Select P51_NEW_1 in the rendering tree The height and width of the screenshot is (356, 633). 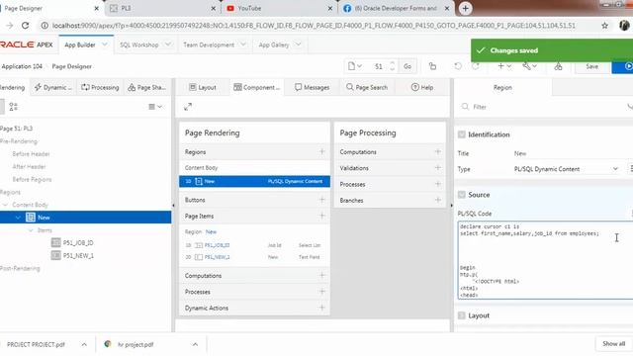[x=78, y=255]
